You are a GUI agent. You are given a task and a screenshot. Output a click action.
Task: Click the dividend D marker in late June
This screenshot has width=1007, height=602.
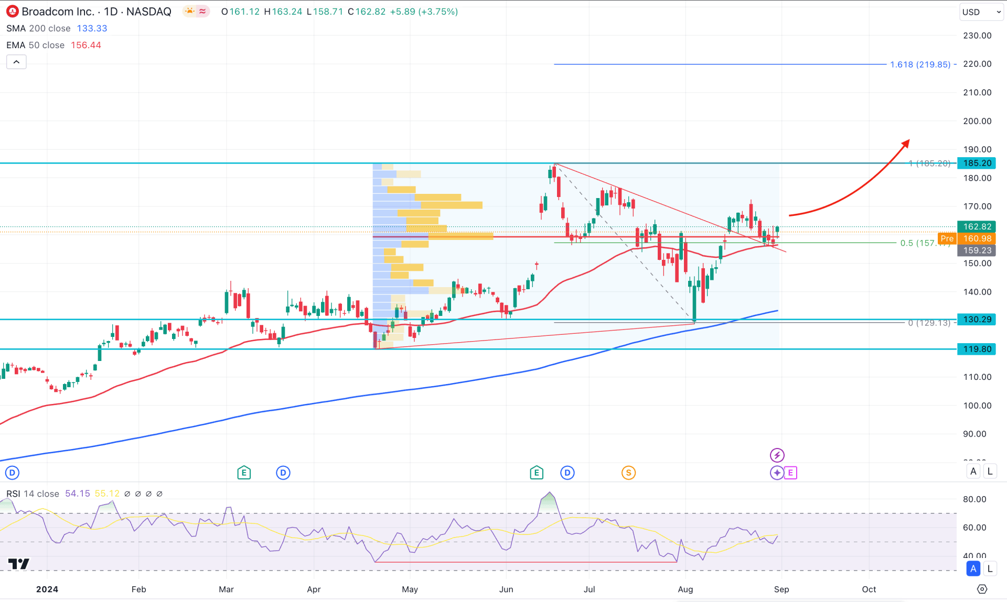tap(567, 473)
